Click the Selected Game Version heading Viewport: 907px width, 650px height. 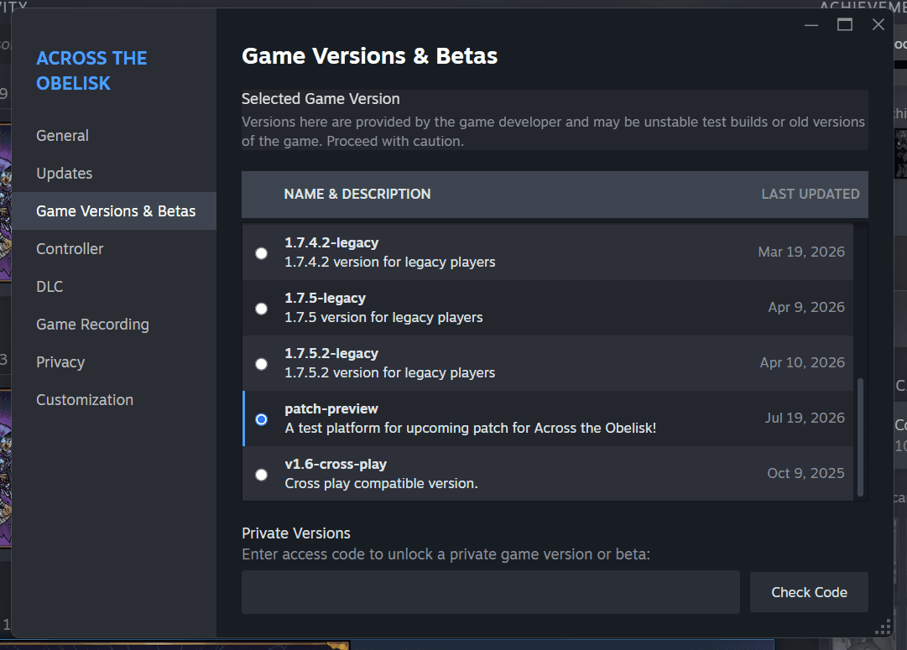pos(321,99)
